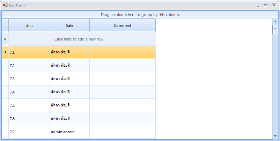The width and height of the screenshot is (280, 141).
Task: Select the Unit cell 7.5
Action: click(29, 105)
